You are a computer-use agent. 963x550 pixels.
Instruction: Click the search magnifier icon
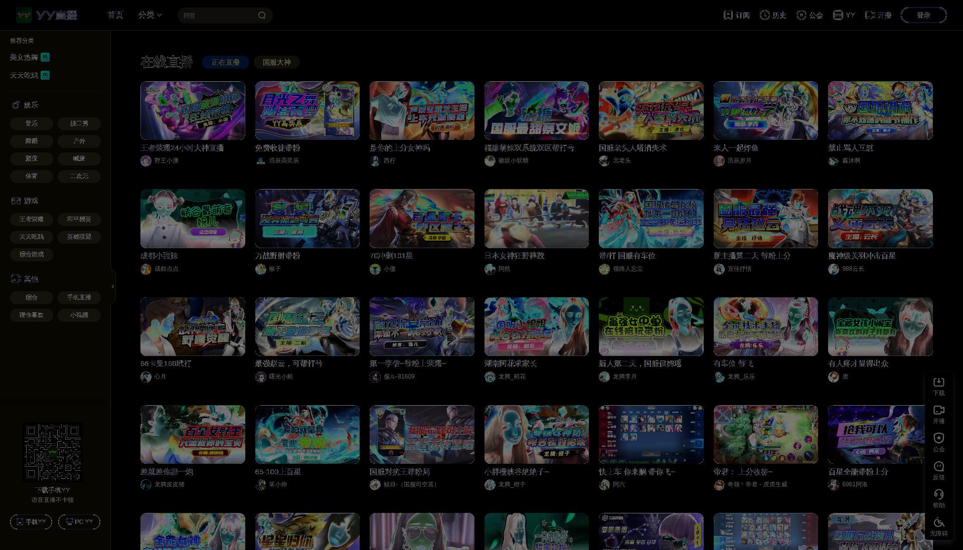[x=262, y=15]
